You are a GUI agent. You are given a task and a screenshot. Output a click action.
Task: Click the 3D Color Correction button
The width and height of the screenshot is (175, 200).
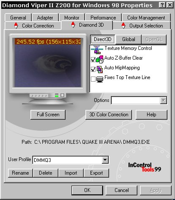coord(109,115)
